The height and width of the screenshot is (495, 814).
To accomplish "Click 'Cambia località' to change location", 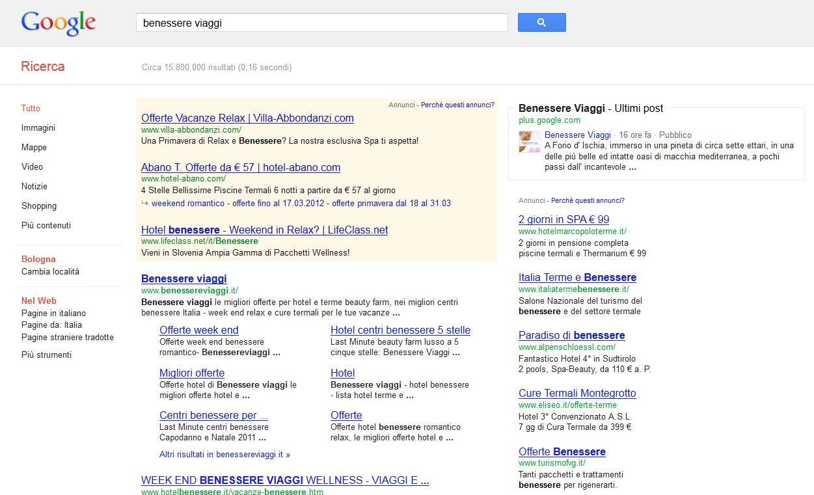I will click(50, 272).
